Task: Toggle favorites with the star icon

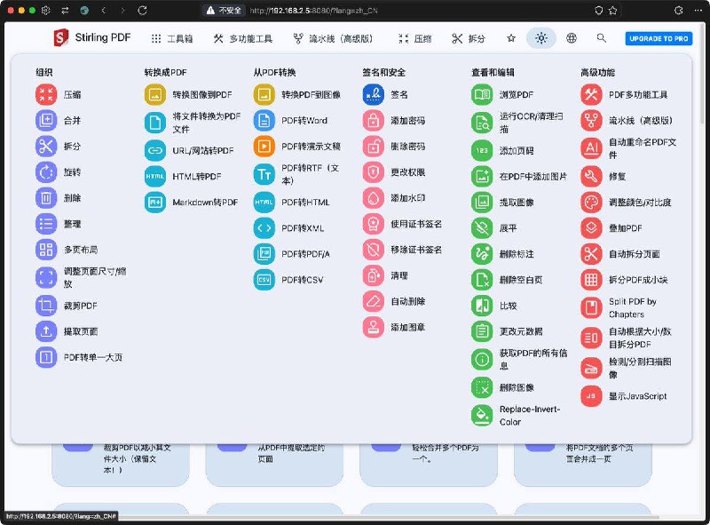Action: click(511, 38)
